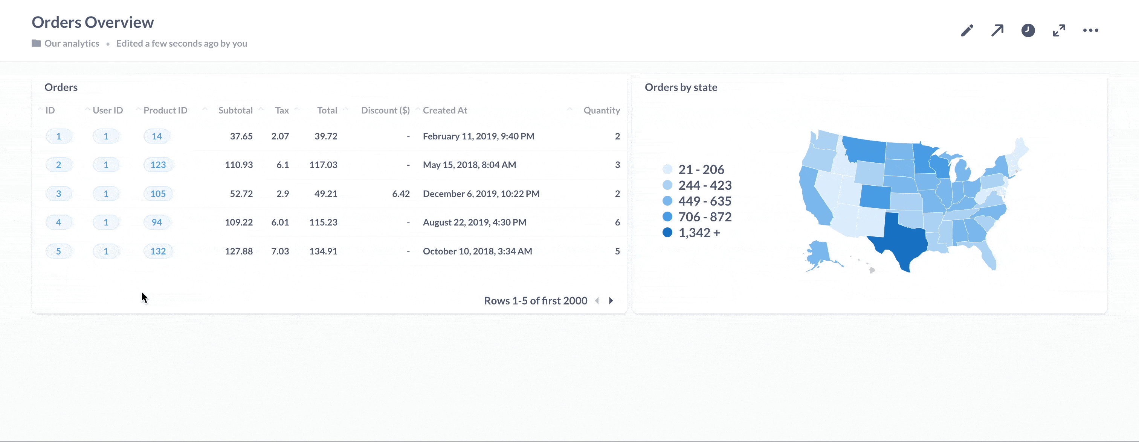
Task: Toggle the Orders by state map panel
Action: (x=681, y=86)
